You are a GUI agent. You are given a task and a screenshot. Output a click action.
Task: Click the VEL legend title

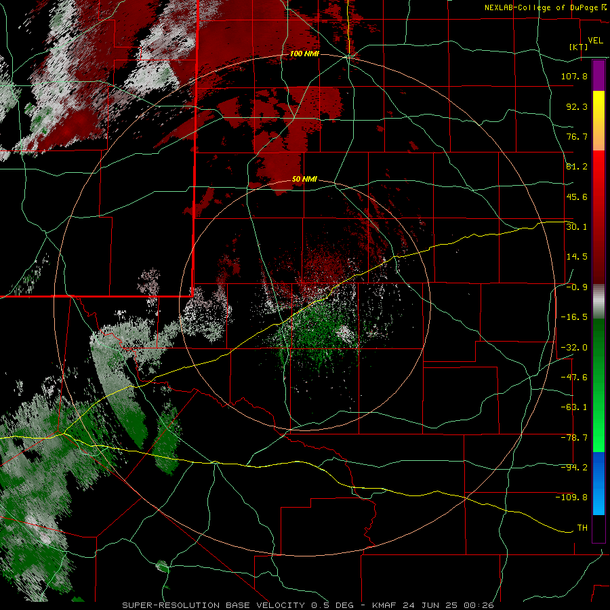595,41
